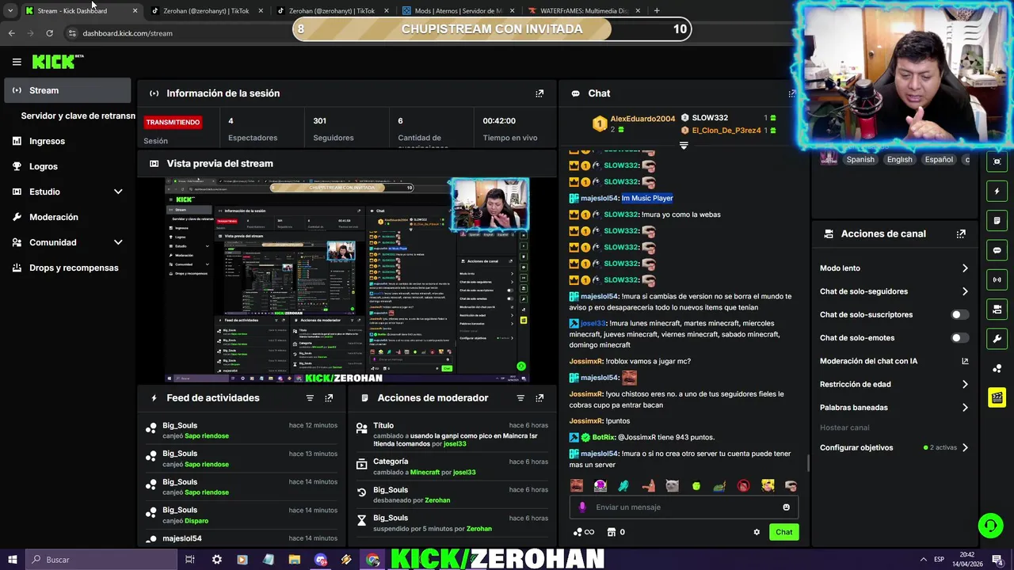Pop out the Acciones de moderador panel
Screen dimensions: 1014x570
click(x=539, y=398)
